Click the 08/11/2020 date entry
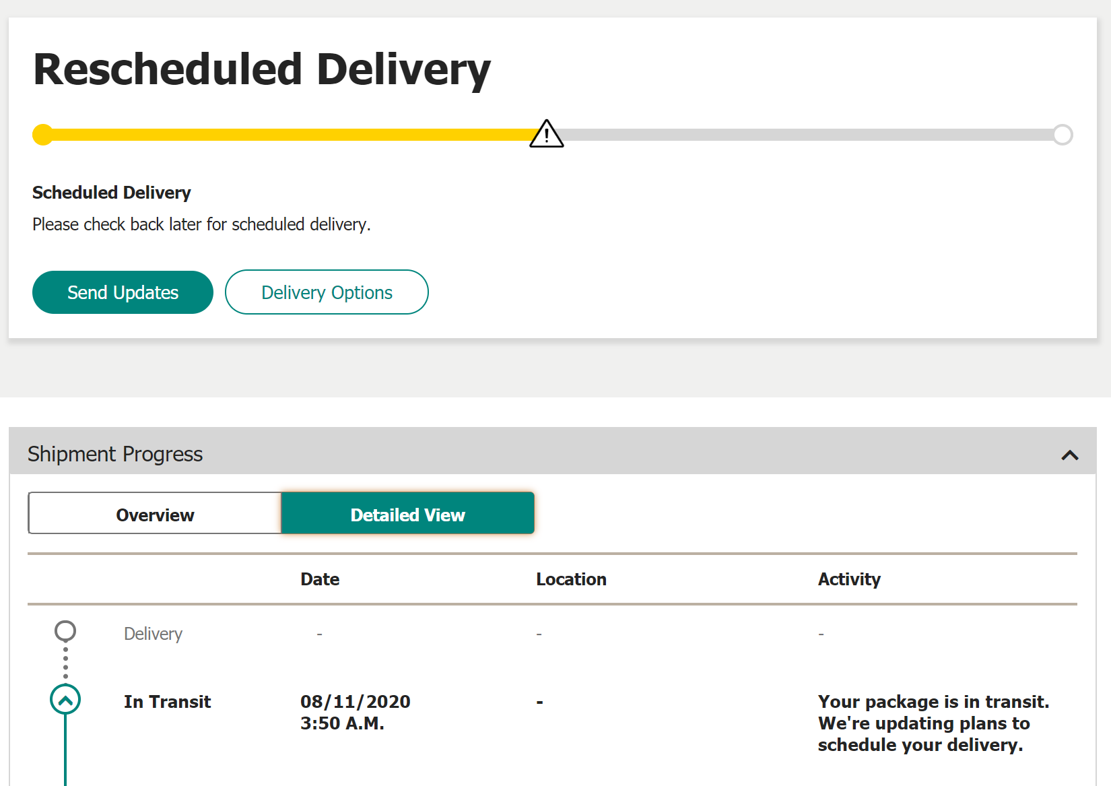Image resolution: width=1111 pixels, height=786 pixels. click(356, 702)
